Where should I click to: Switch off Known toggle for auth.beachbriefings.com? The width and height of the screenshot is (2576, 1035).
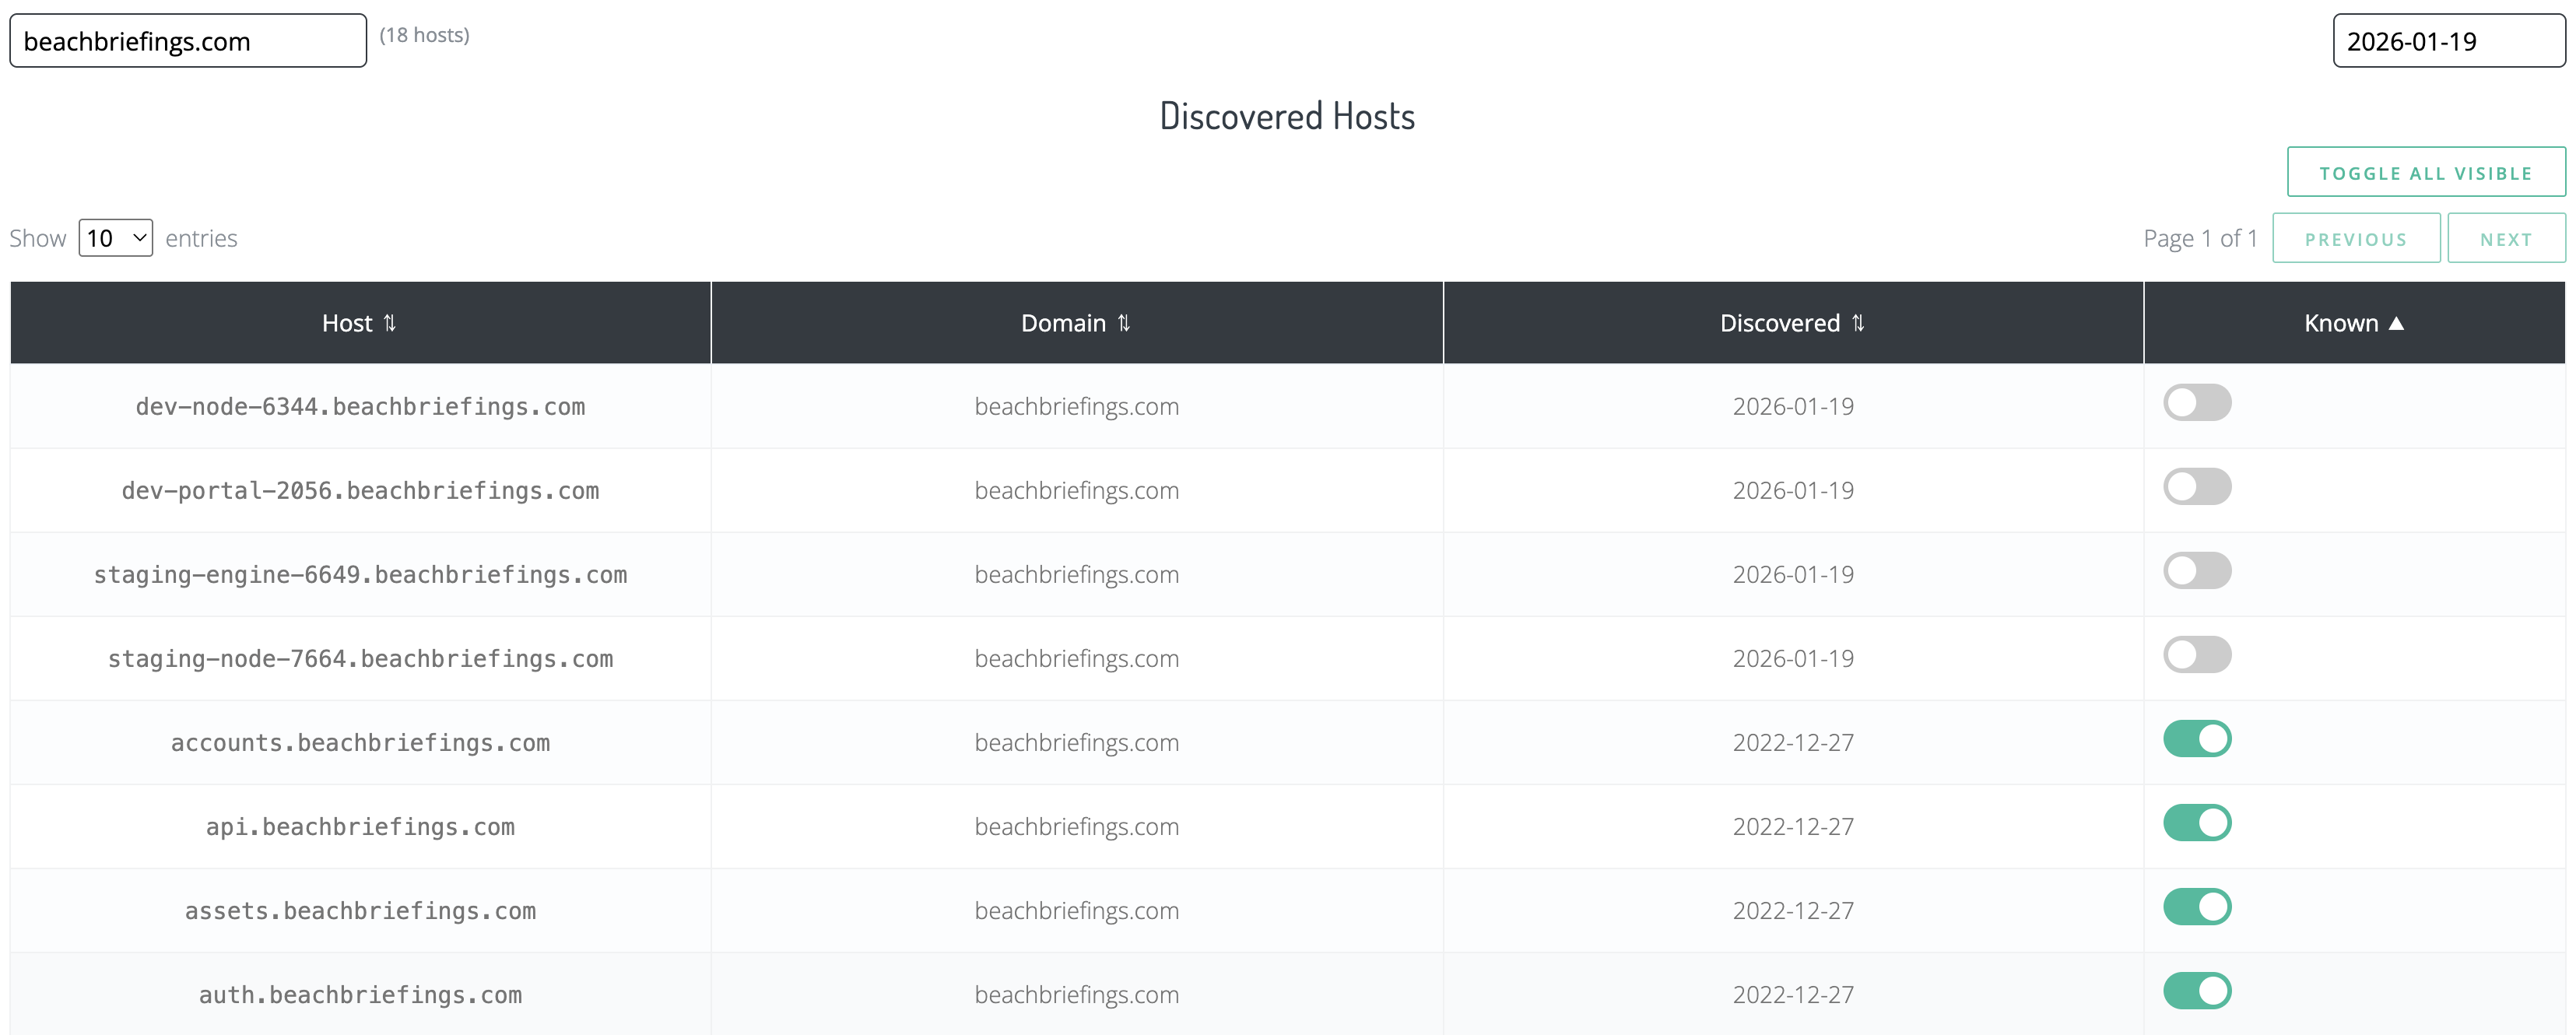[x=2197, y=991]
